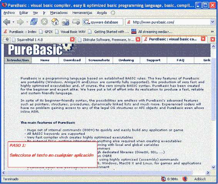
Task: Click the PureBasic favicon in address bar
Action: pos(129,22)
